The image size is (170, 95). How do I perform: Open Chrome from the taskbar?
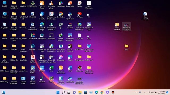pos(102,92)
